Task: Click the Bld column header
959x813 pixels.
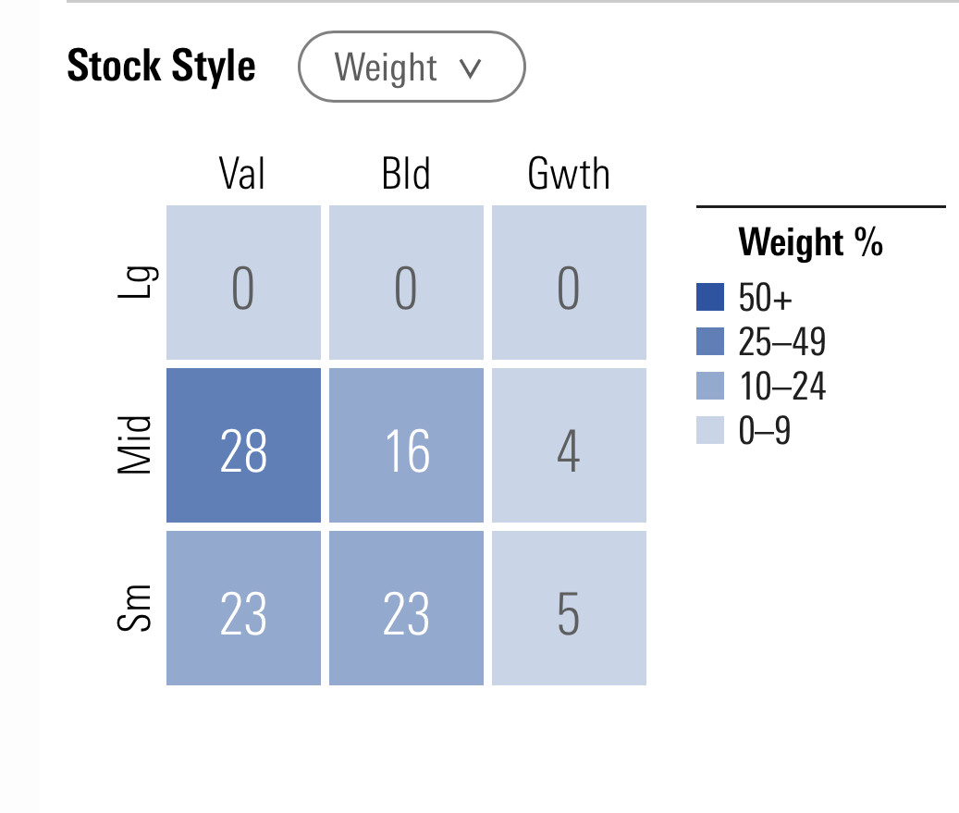Action: click(x=406, y=173)
